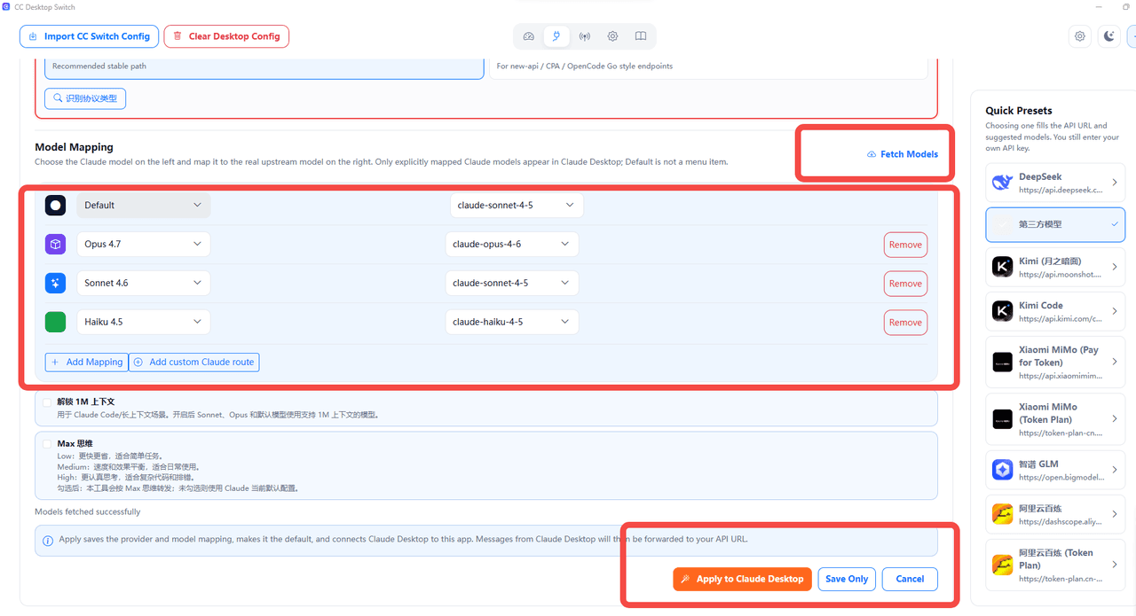This screenshot has width=1136, height=616.
Task: Click the Default row black circle icon
Action: click(56, 205)
